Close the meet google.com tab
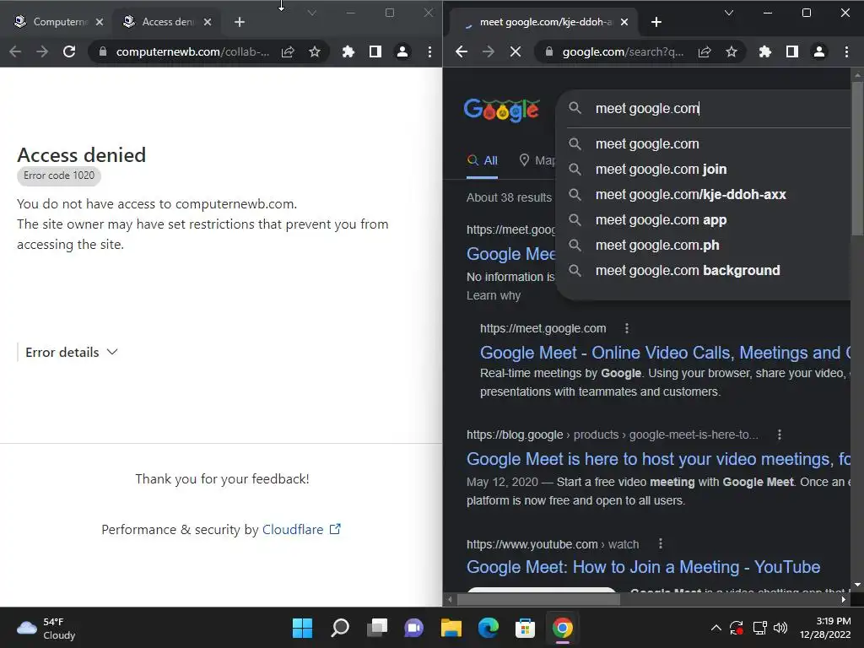 coord(624,22)
